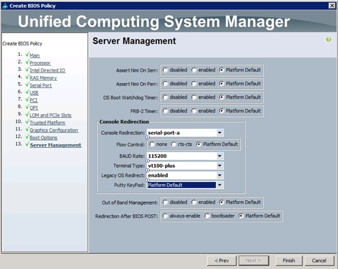Select Platform Default for Assert Nmi On Perr

coord(221,84)
